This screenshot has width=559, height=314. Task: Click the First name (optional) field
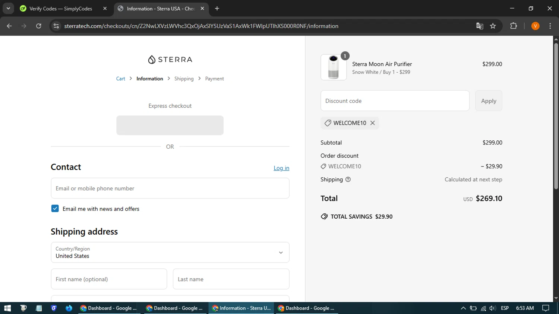click(x=109, y=279)
